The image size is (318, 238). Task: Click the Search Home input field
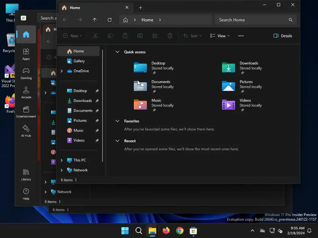pos(256,20)
